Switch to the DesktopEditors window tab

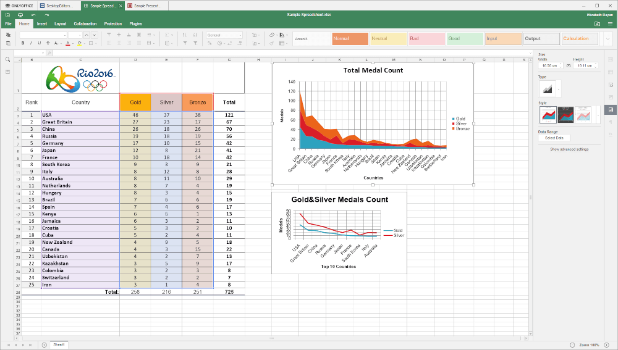tap(59, 6)
